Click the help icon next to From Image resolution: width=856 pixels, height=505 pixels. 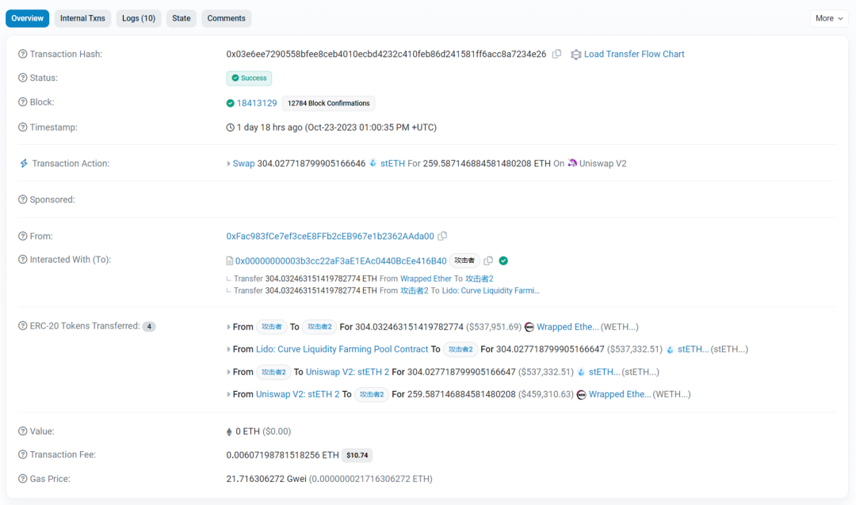[22, 236]
